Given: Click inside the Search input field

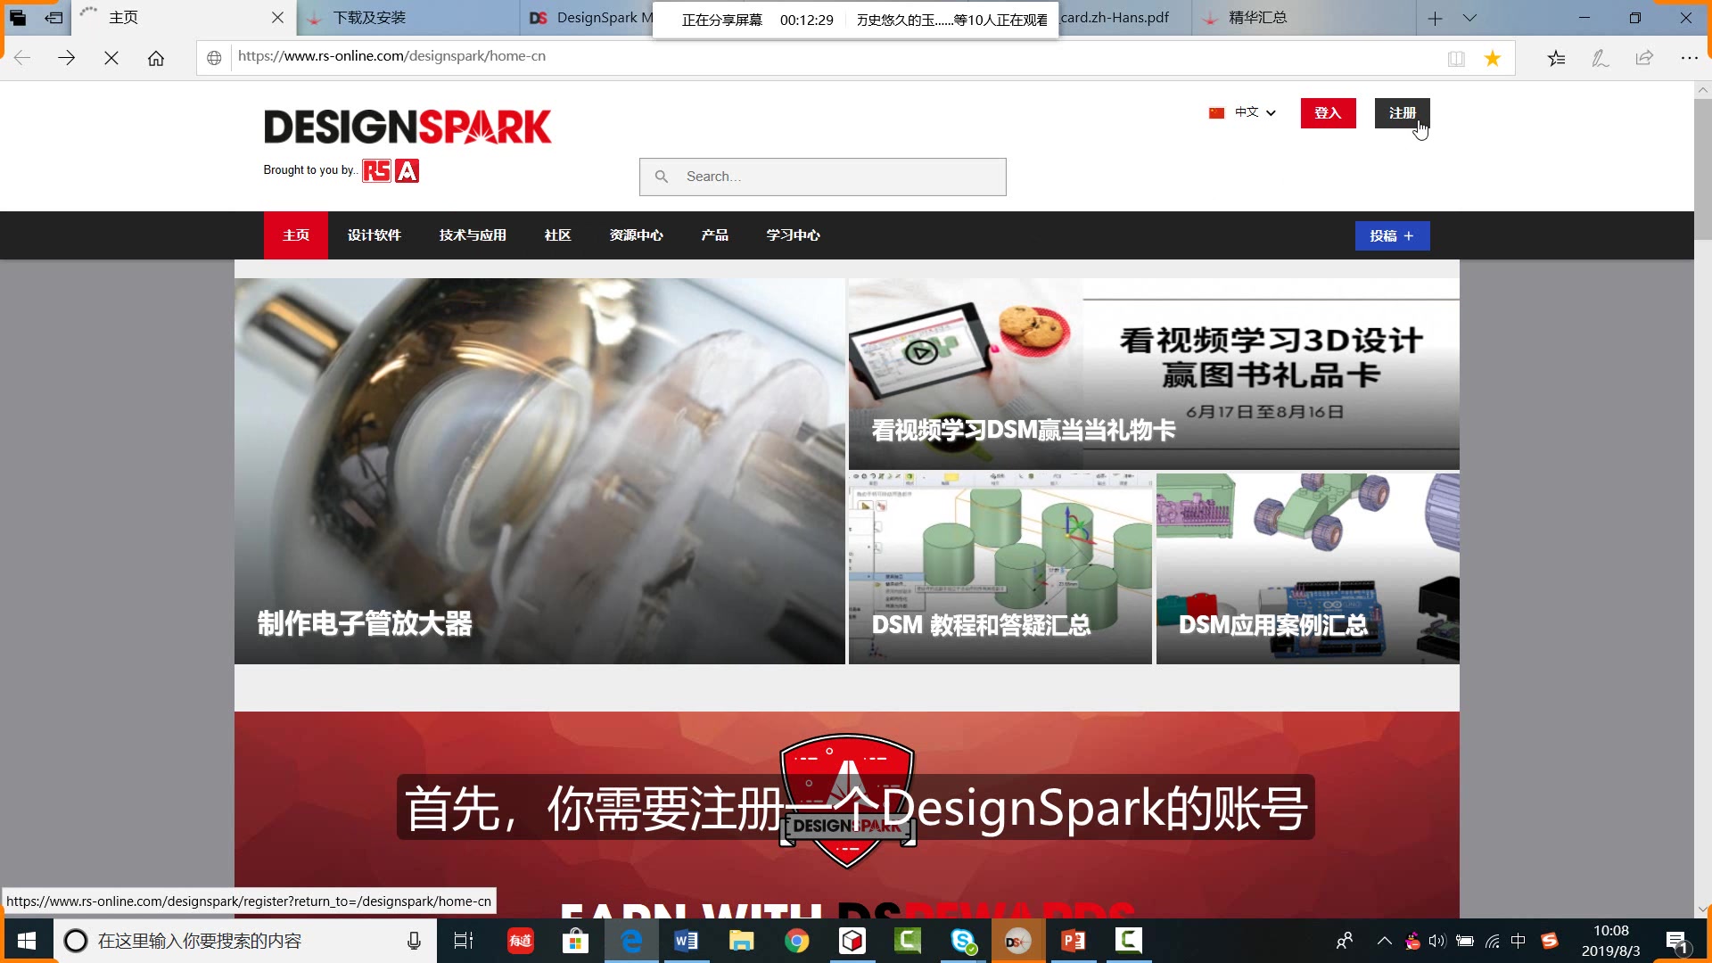Looking at the screenshot, I should coord(829,177).
